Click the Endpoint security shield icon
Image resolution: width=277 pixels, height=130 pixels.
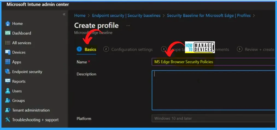[8, 72]
